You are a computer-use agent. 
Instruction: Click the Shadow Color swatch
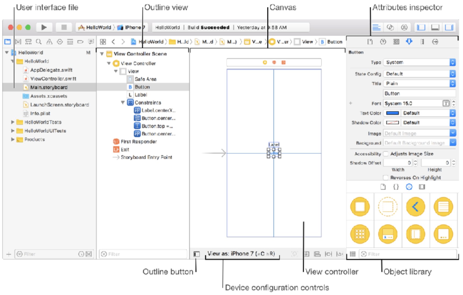coord(392,123)
